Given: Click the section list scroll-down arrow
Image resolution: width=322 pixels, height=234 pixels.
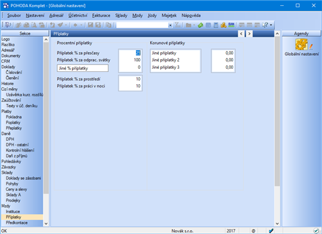Looking at the screenshot, I should click(46, 224).
